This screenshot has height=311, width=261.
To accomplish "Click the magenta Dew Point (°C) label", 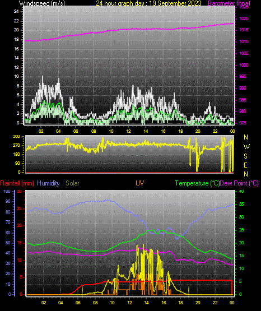I will coord(239,183).
